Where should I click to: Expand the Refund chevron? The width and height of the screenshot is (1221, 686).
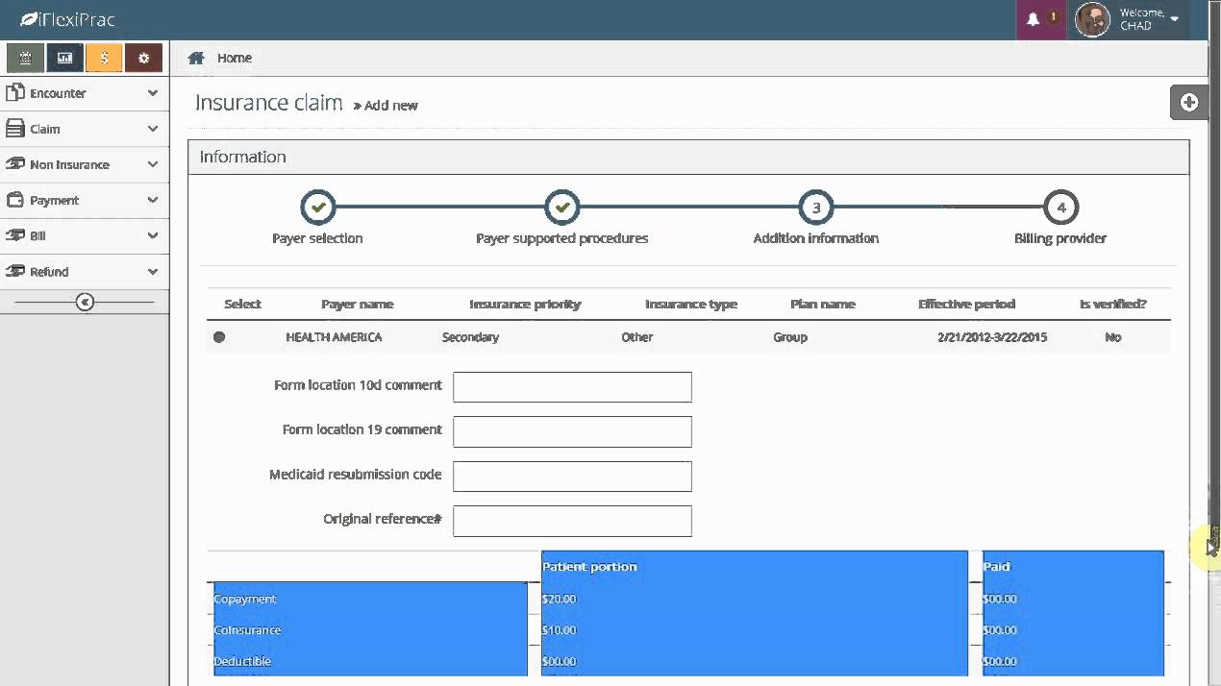[153, 271]
